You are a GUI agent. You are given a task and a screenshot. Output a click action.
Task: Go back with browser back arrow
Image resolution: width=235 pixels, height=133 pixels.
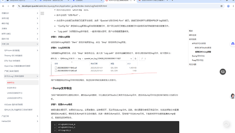(3, 6)
